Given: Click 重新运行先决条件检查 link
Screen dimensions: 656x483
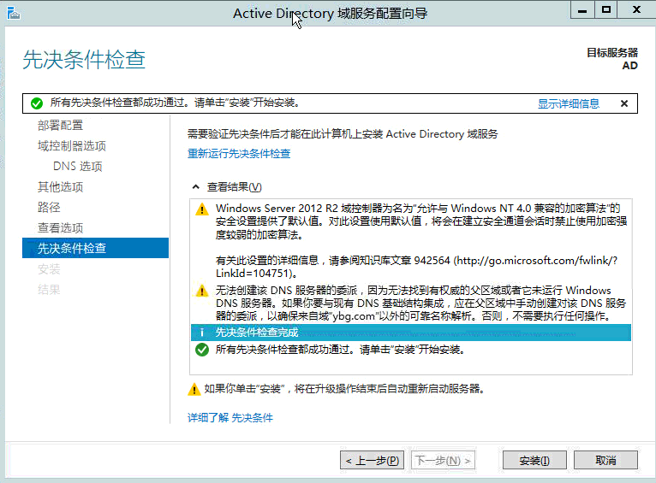Looking at the screenshot, I should coord(239,154).
